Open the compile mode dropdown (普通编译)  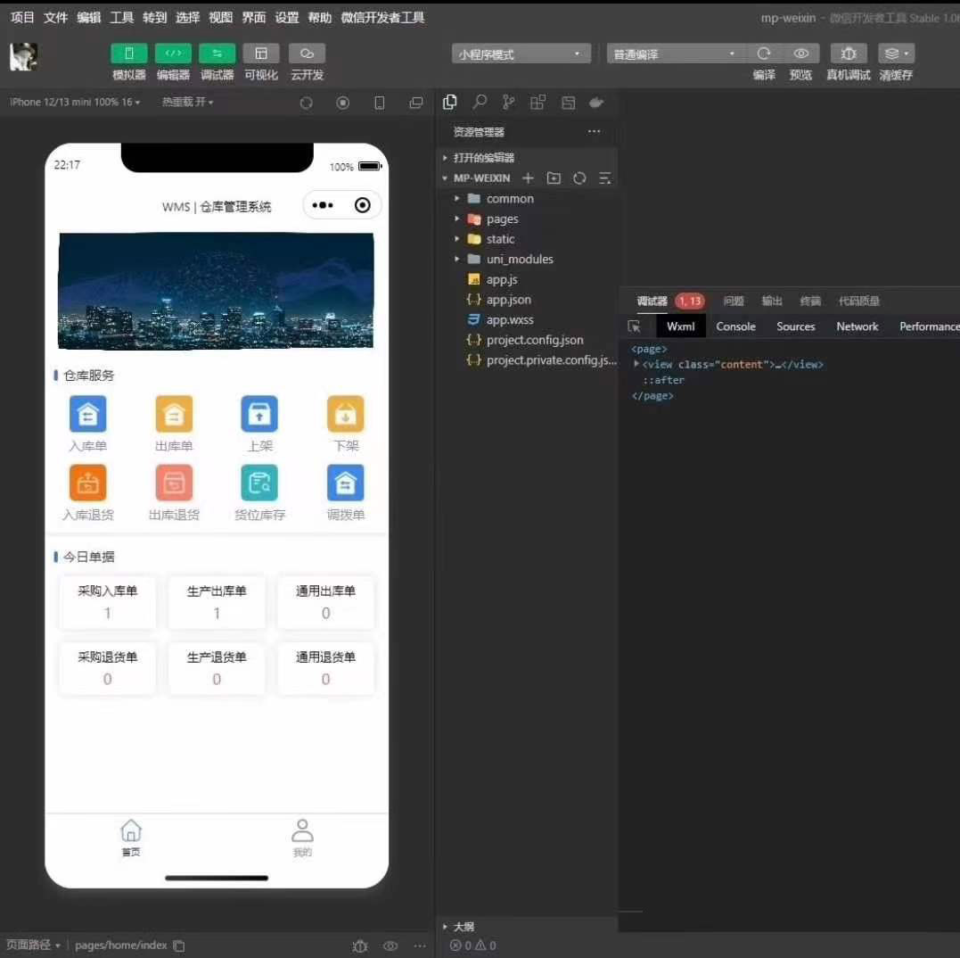pyautogui.click(x=675, y=54)
